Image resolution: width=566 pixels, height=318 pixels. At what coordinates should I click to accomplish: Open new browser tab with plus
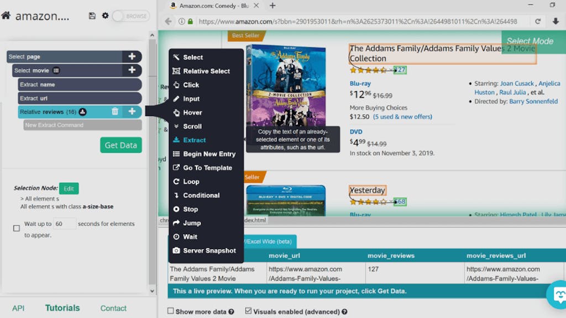click(272, 6)
